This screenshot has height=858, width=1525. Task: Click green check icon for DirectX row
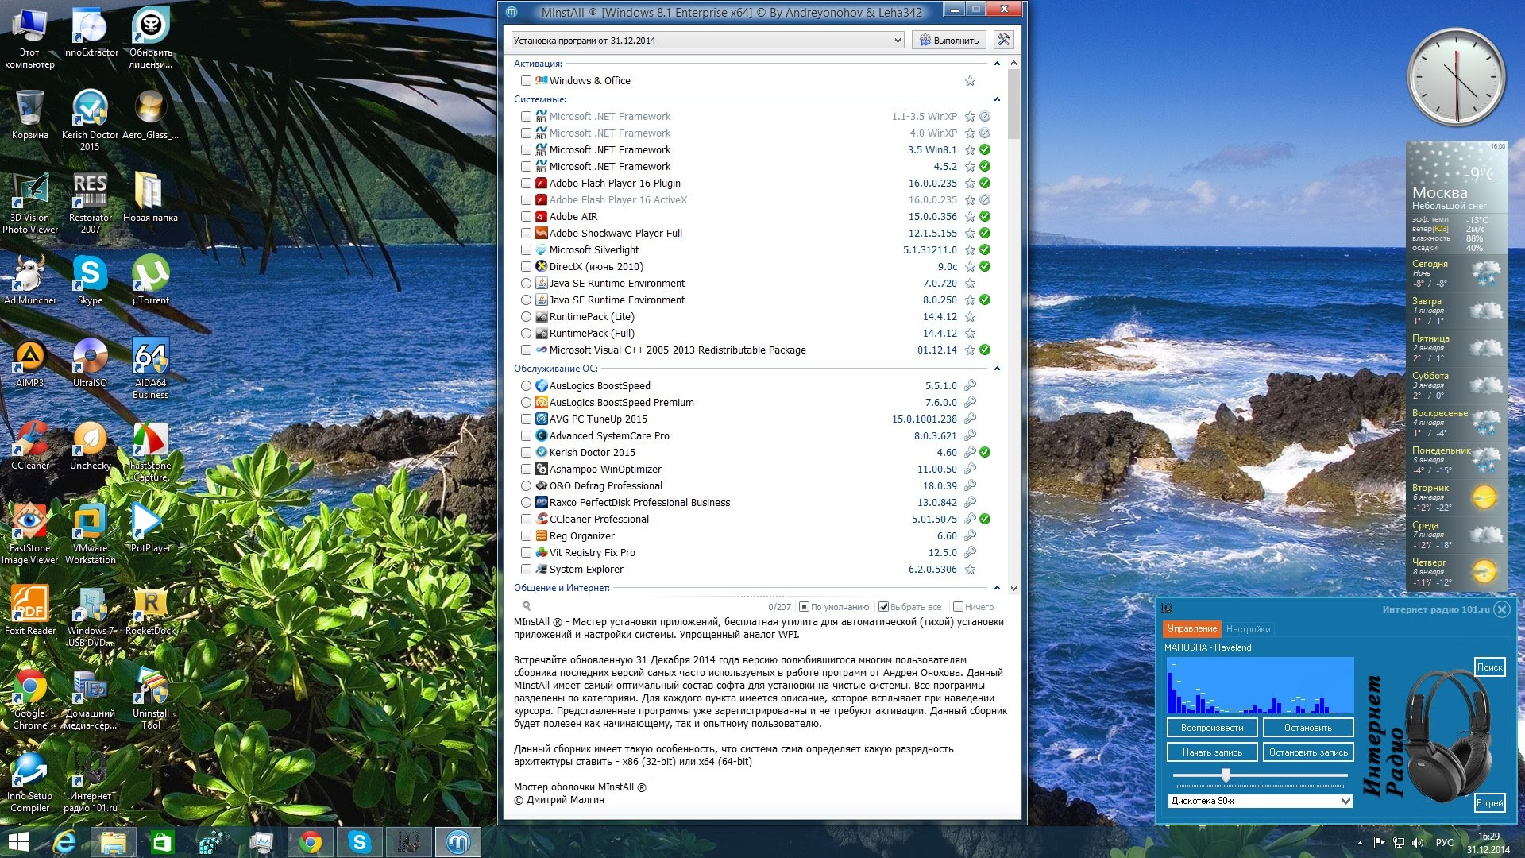click(985, 266)
